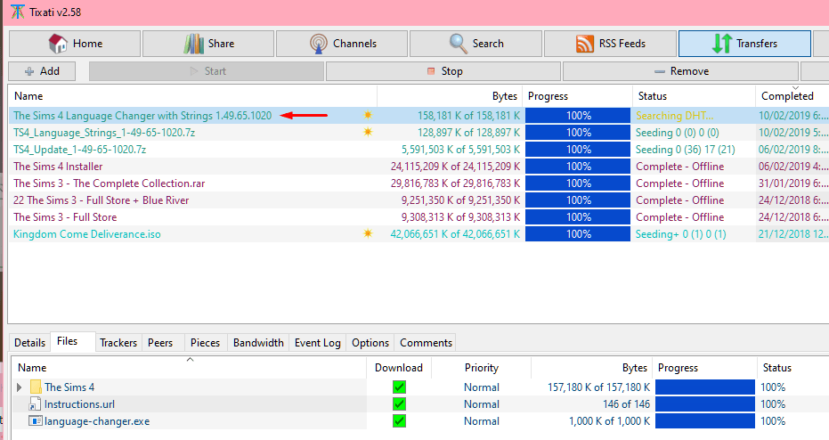This screenshot has width=829, height=440.
Task: Open the Channels section
Action: pyautogui.click(x=342, y=44)
